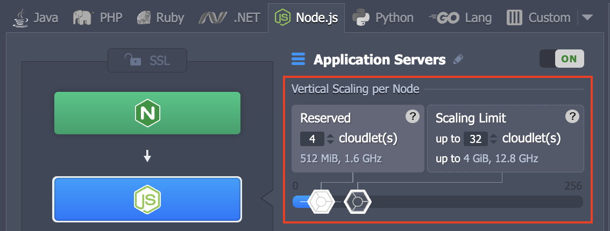Open the Python tab
610x231 pixels.
383,18
